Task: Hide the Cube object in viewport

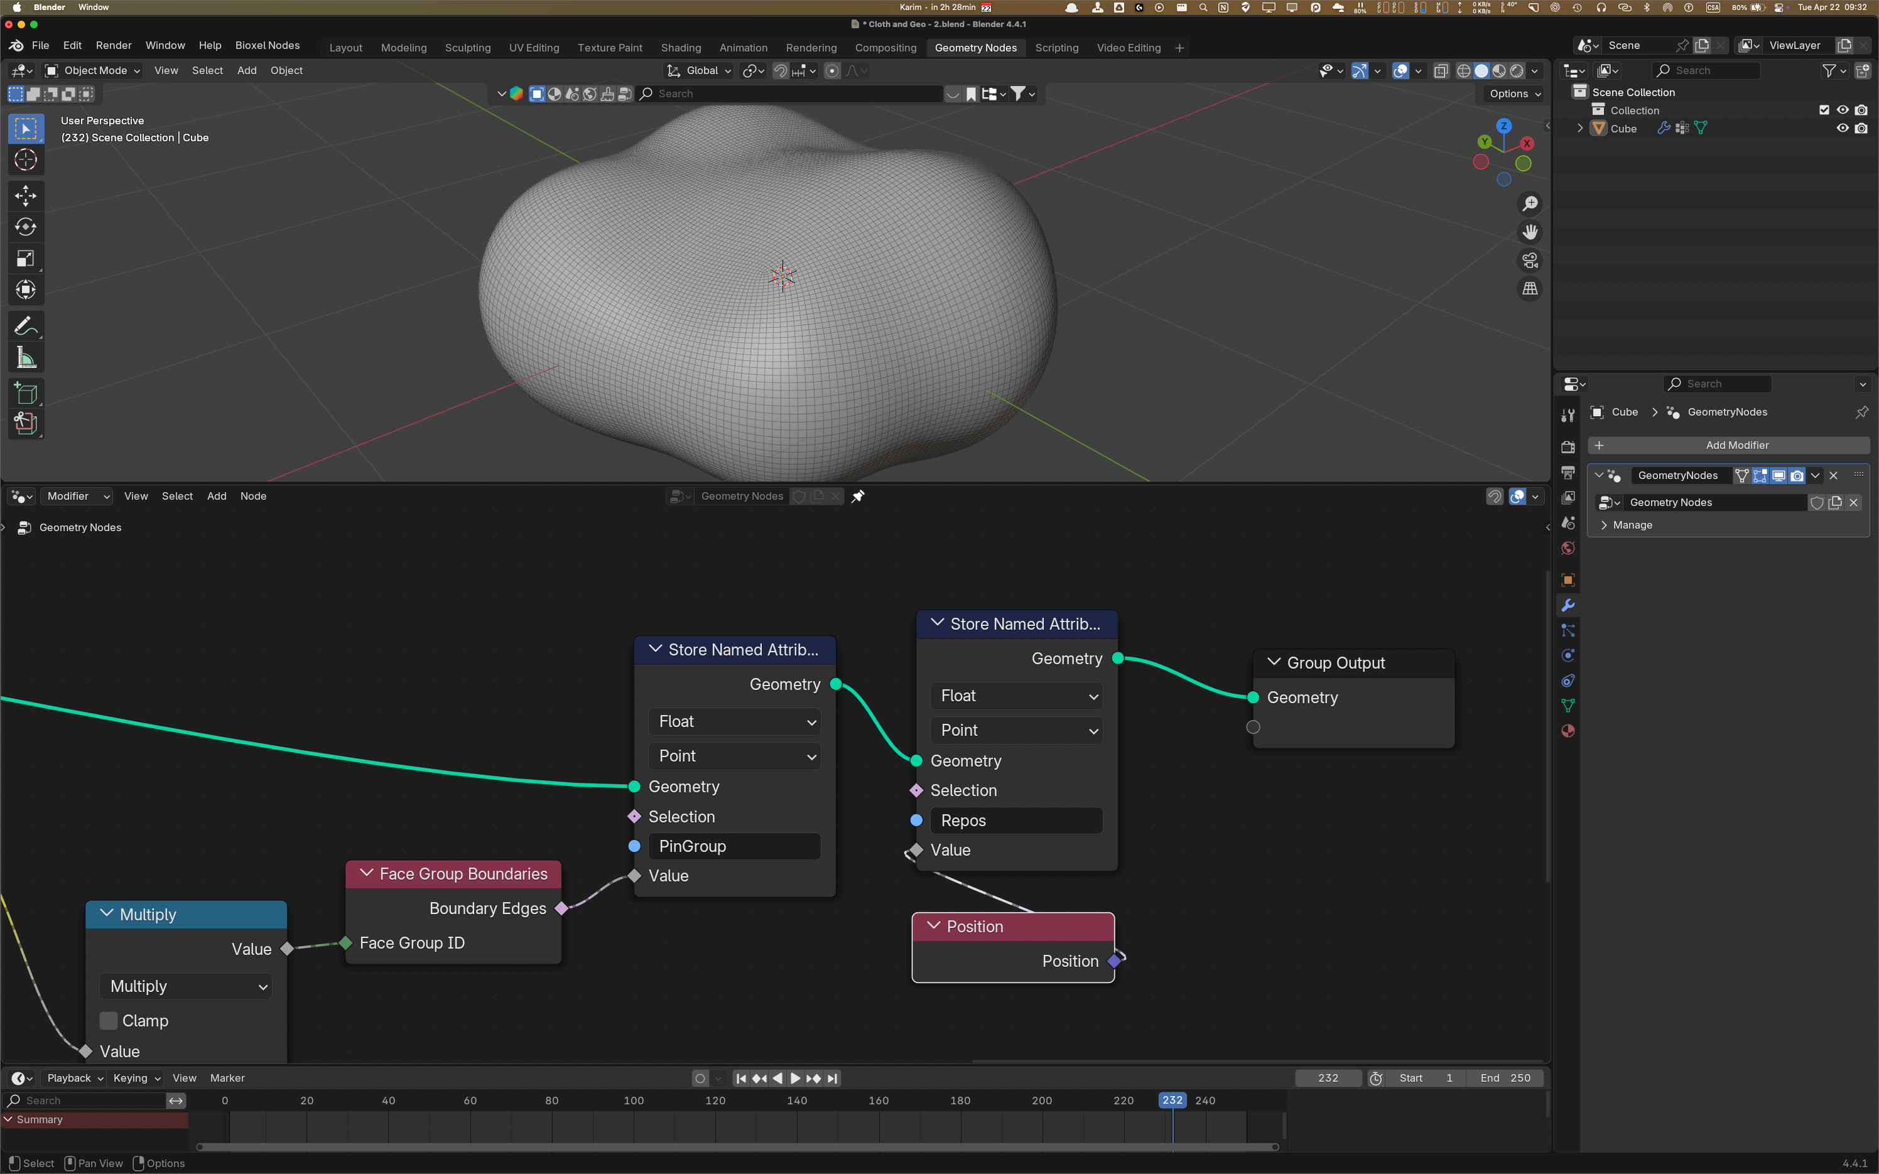Action: pos(1843,128)
